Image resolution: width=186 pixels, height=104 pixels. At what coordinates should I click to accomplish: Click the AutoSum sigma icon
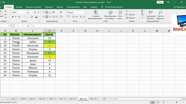142,11
